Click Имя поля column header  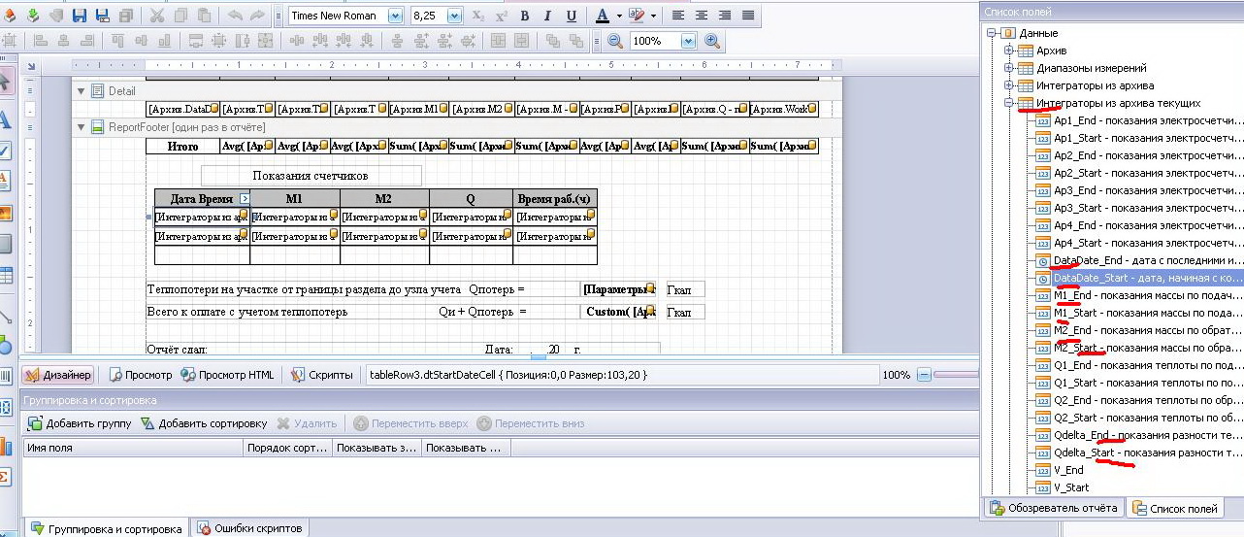pos(133,448)
